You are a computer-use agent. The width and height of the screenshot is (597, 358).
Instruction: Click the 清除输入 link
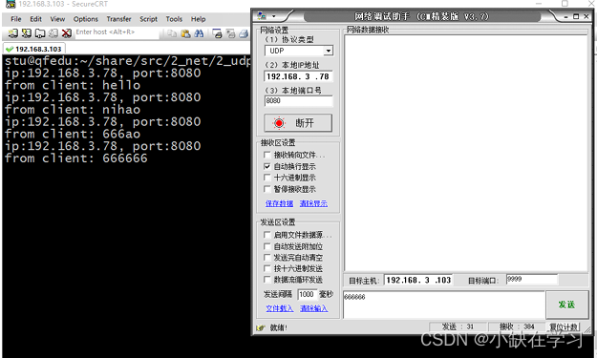(x=313, y=308)
